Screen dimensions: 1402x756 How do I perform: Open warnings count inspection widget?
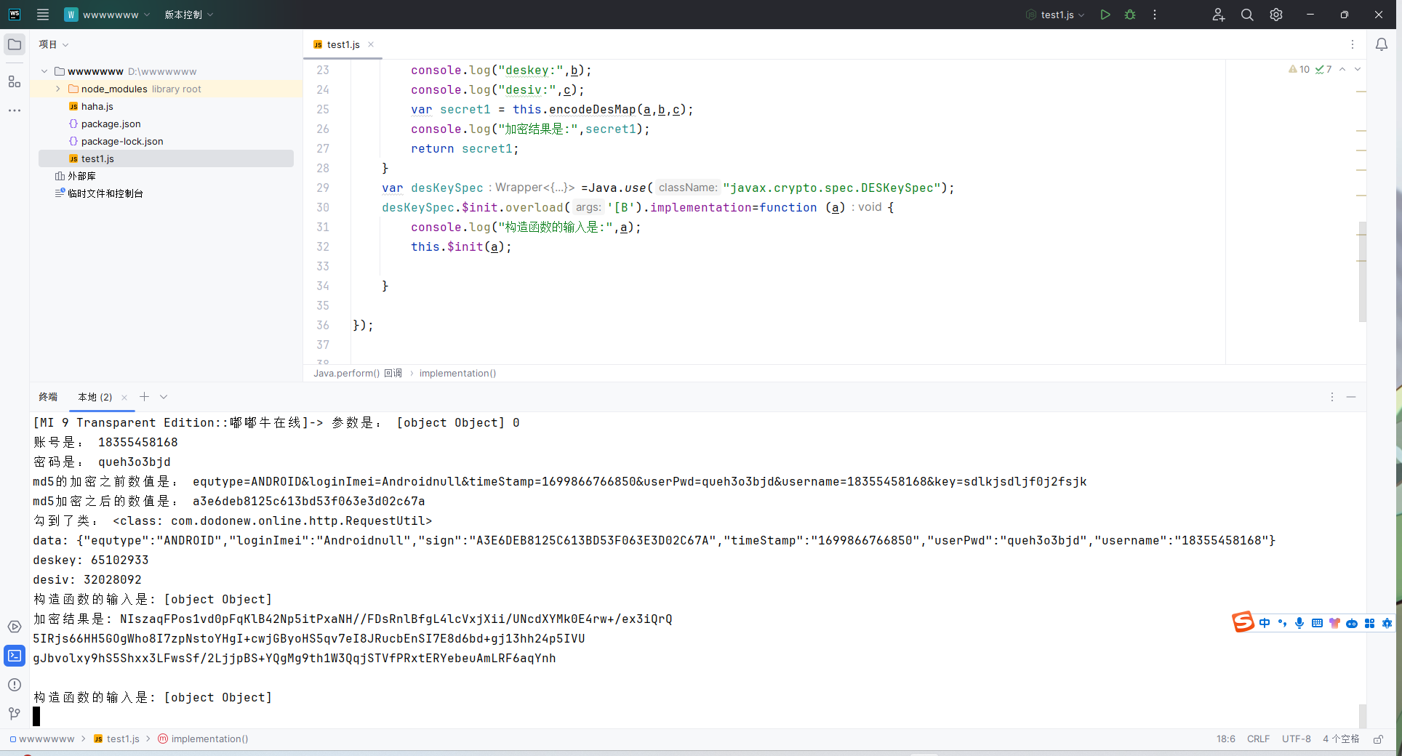tap(1299, 70)
